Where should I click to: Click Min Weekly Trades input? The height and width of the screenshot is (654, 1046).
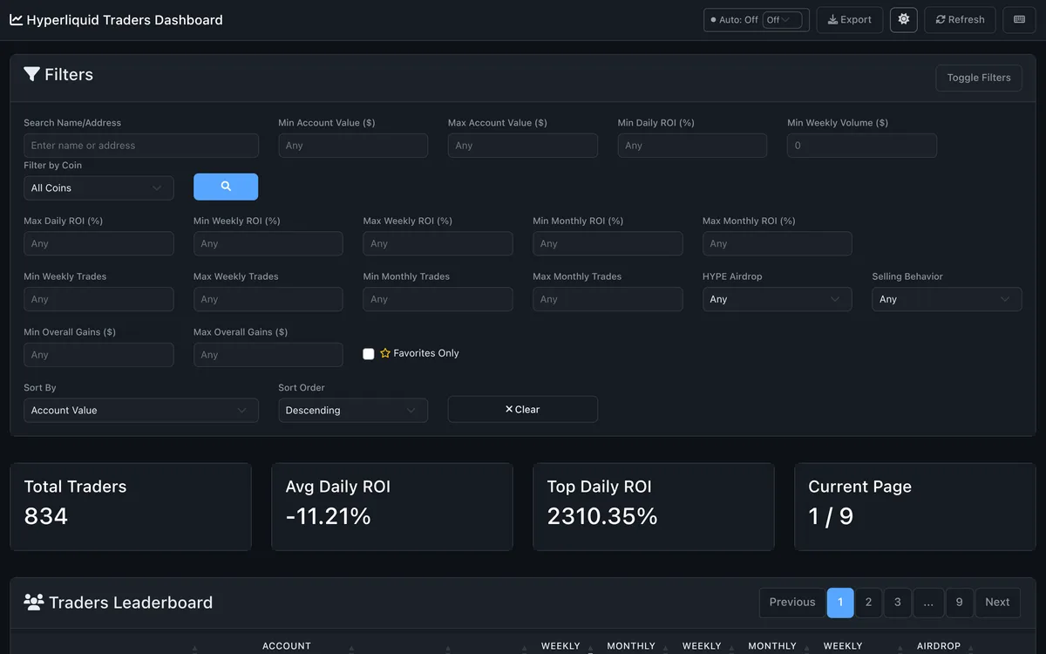pos(98,299)
